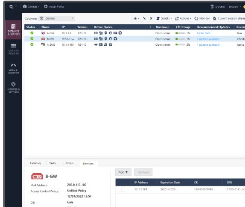The height and width of the screenshot is (207, 245).
Task: Click the IPv4 address 203.0.113.100 value
Action: [x=77, y=185]
